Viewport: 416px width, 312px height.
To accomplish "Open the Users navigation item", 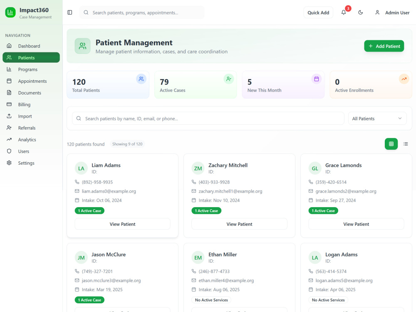I will pyautogui.click(x=31, y=151).
